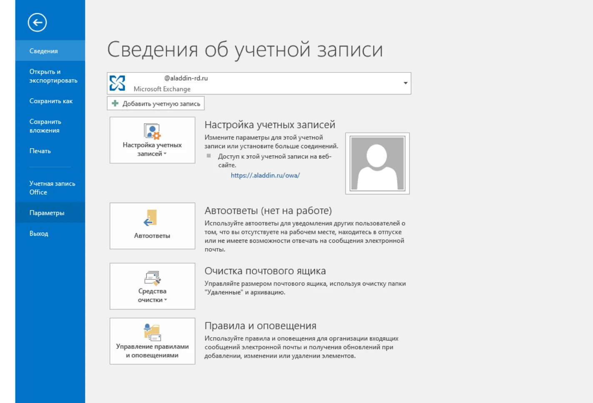Open Средства очистки dropdown button
Image resolution: width=593 pixels, height=403 pixels.
coord(153,286)
